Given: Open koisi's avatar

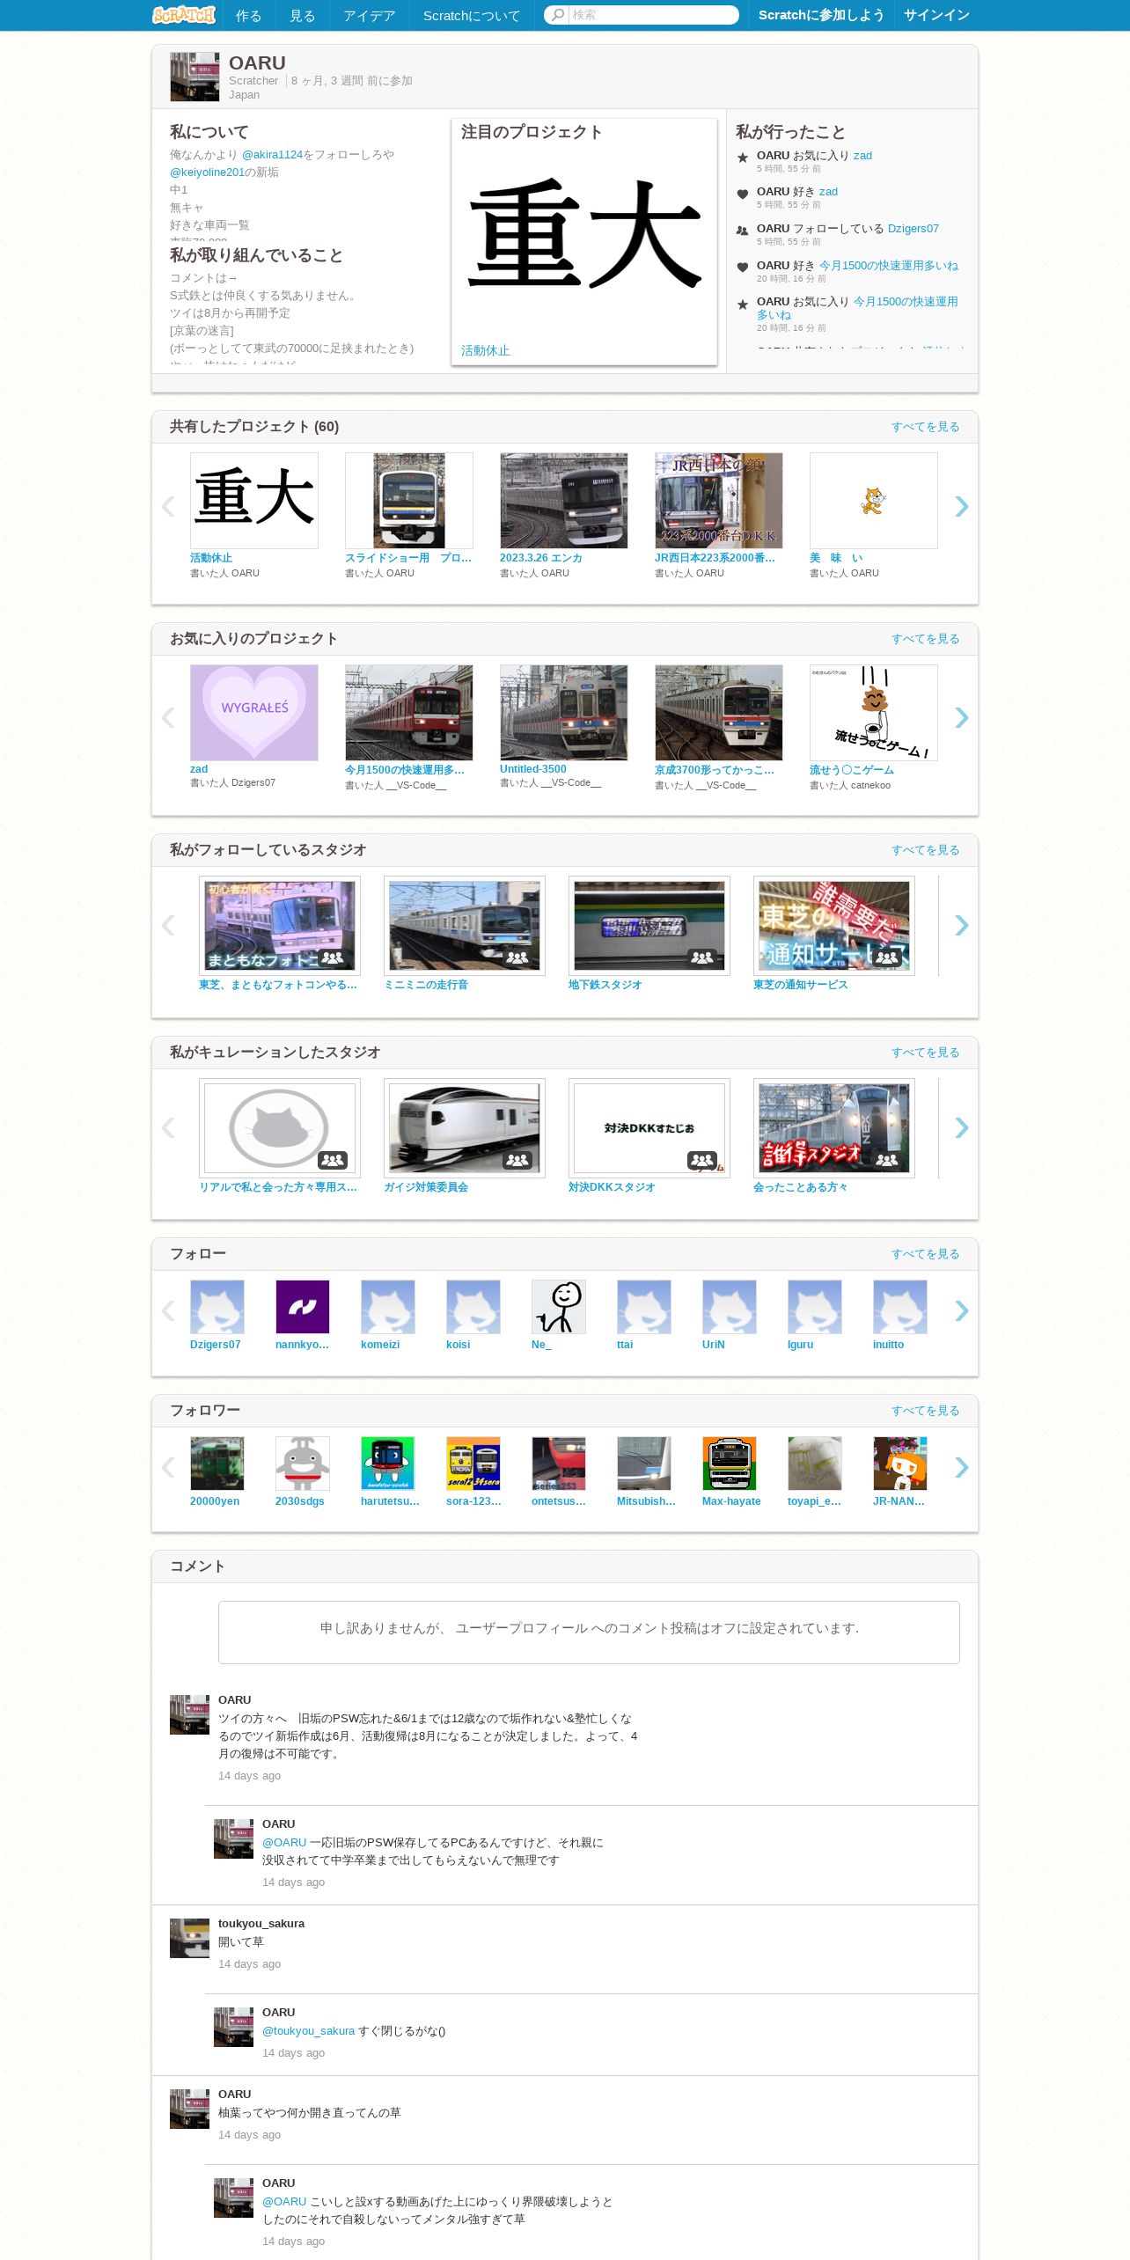Looking at the screenshot, I should (473, 1307).
